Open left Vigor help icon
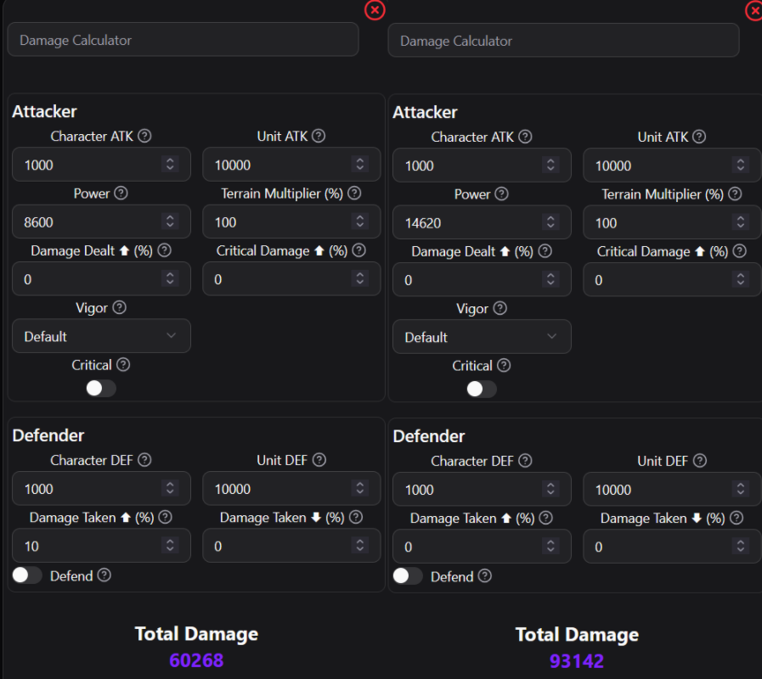Screen dimensions: 762x679 [119, 307]
